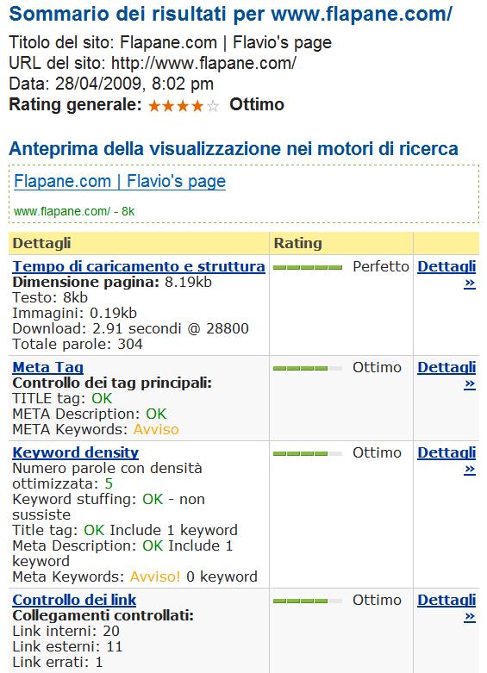Click the Meta Tag Ottimo rating bar
The height and width of the screenshot is (673, 487).
tap(308, 368)
